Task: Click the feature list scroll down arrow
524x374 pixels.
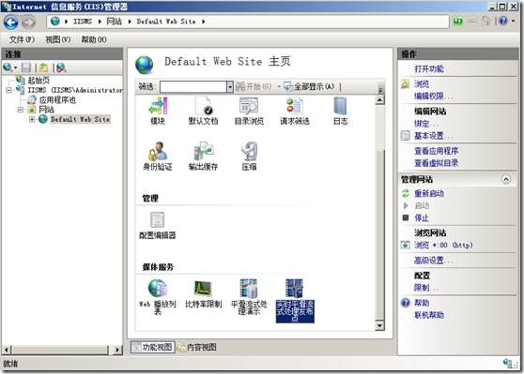Action: click(x=379, y=325)
